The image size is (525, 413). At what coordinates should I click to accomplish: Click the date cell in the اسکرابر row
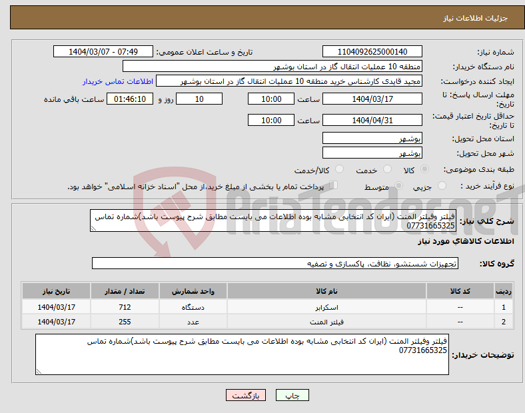click(56, 307)
